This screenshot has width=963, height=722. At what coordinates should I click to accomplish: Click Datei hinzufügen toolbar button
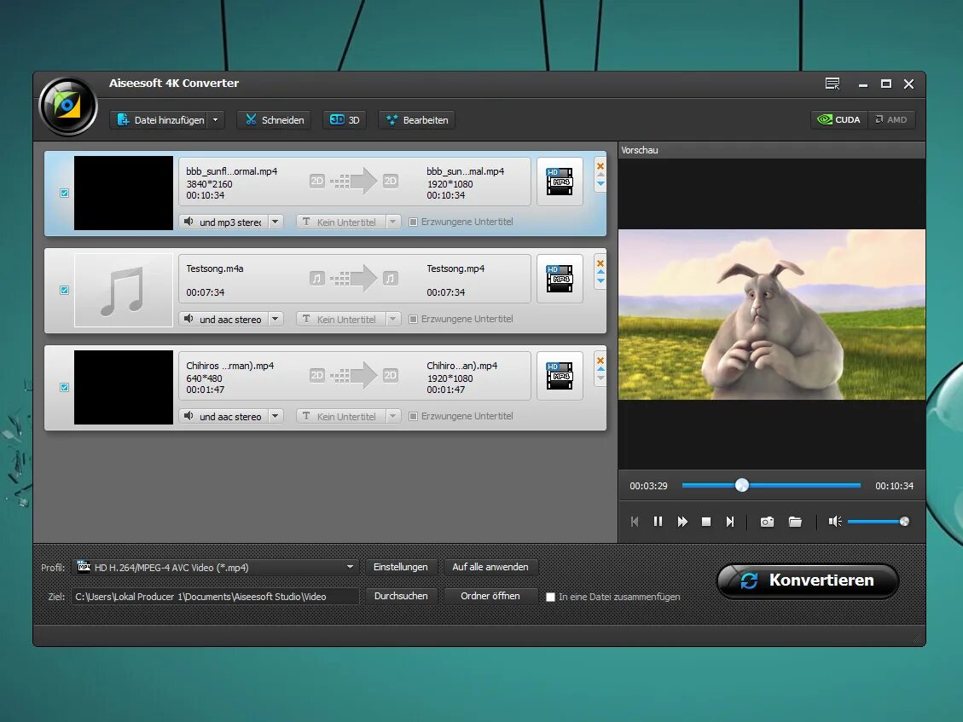pyautogui.click(x=161, y=119)
